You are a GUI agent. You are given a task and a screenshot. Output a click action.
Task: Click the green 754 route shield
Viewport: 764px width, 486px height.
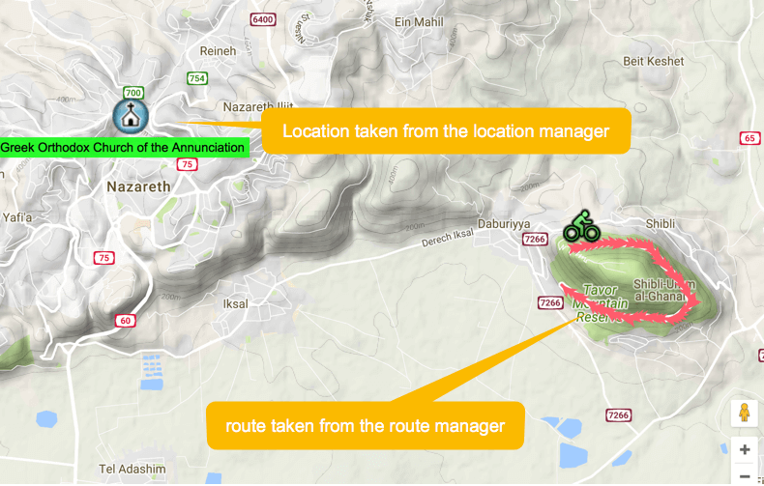(x=197, y=78)
